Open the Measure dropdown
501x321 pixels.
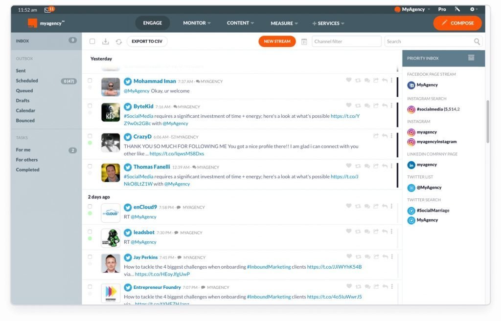click(284, 23)
